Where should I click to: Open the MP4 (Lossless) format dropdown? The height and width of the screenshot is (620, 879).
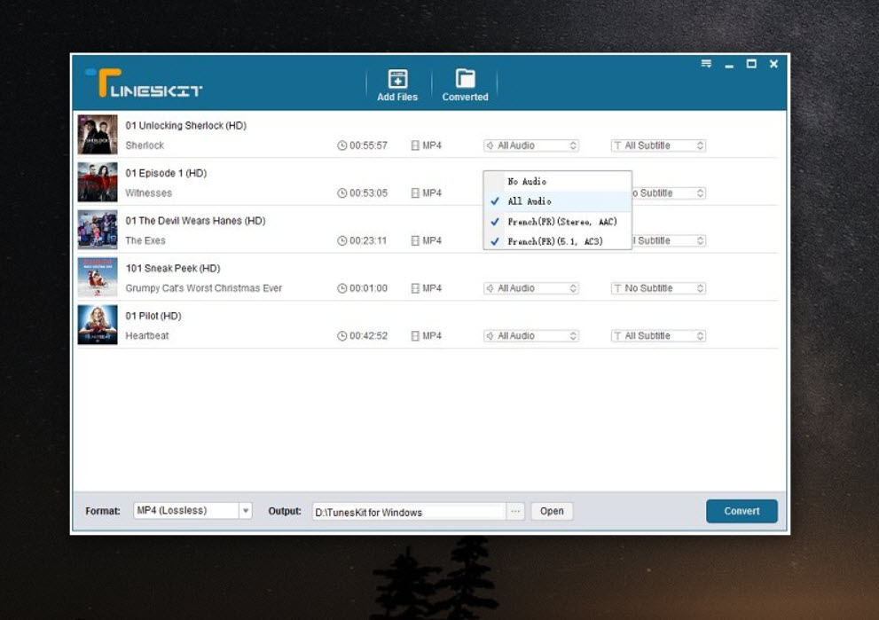192,511
